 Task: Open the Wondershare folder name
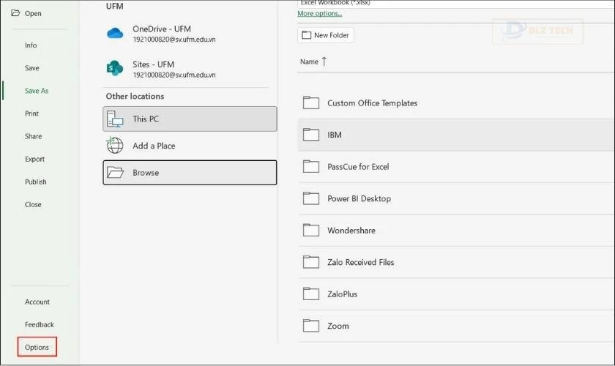coord(351,231)
